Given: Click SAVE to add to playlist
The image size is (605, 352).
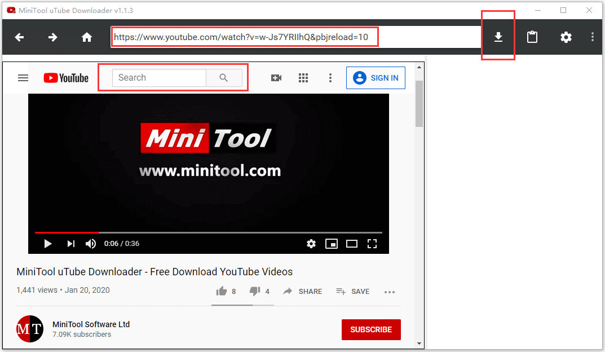Looking at the screenshot, I should coord(352,292).
